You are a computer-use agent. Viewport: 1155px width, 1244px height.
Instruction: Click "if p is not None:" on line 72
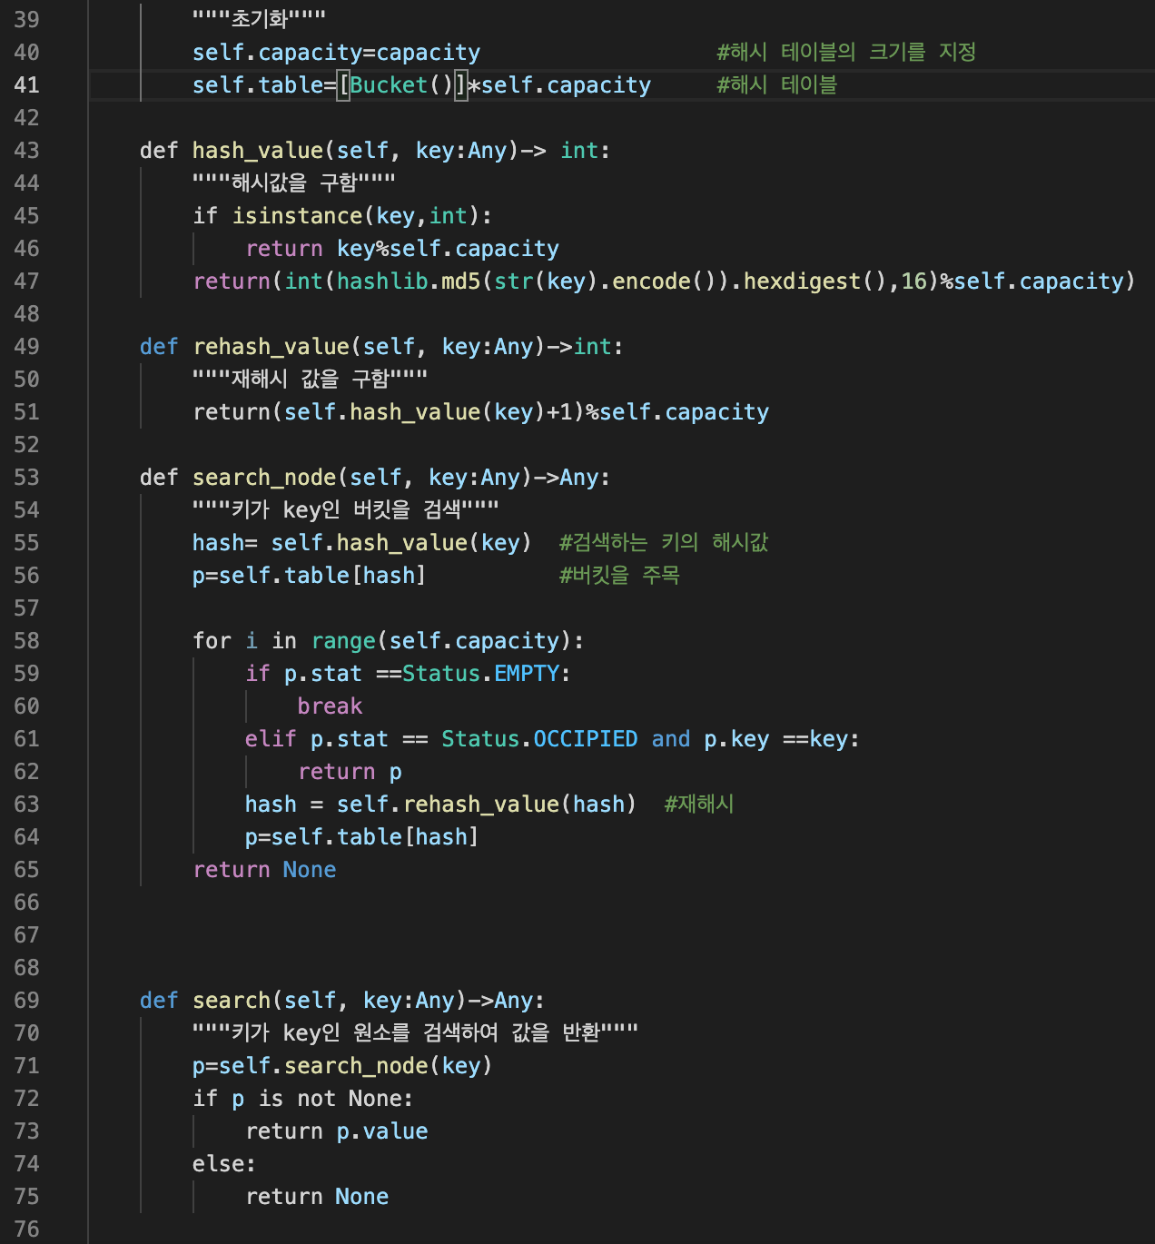(303, 1099)
